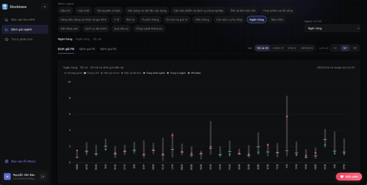367x185 pixels.
Task: Filter by HNX 2 exchange
Action: pyautogui.click(x=292, y=48)
